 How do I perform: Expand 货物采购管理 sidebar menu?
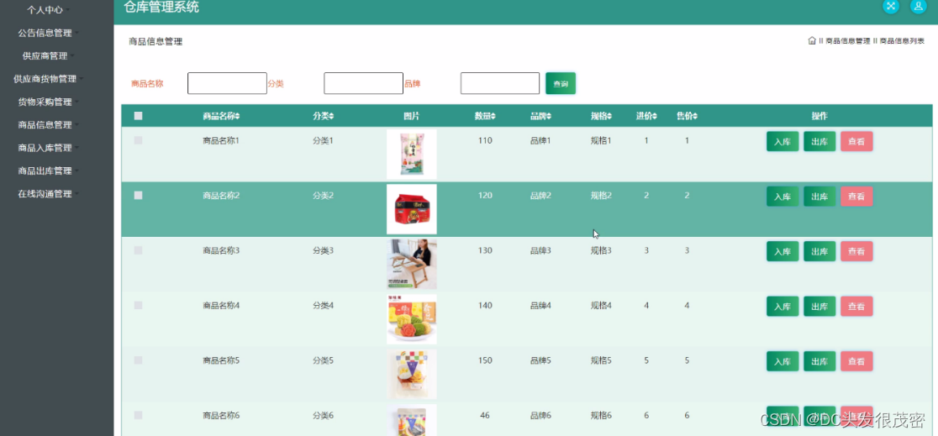coord(49,102)
